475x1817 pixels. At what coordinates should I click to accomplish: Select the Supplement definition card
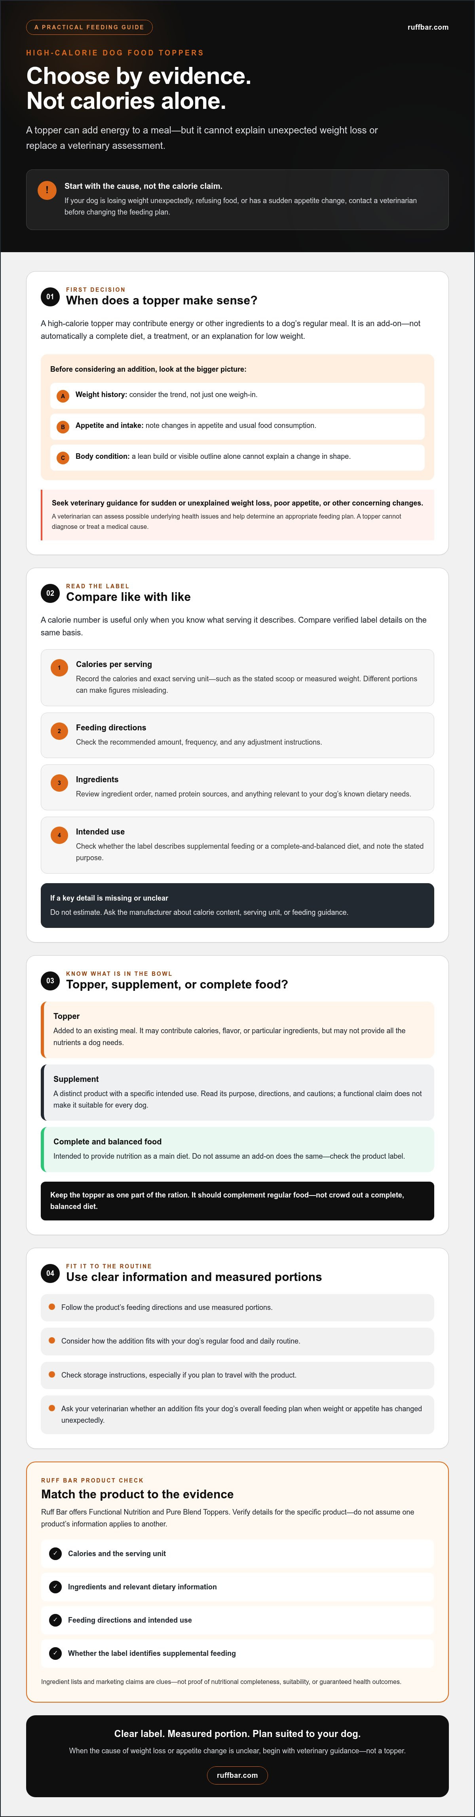coord(237,1092)
